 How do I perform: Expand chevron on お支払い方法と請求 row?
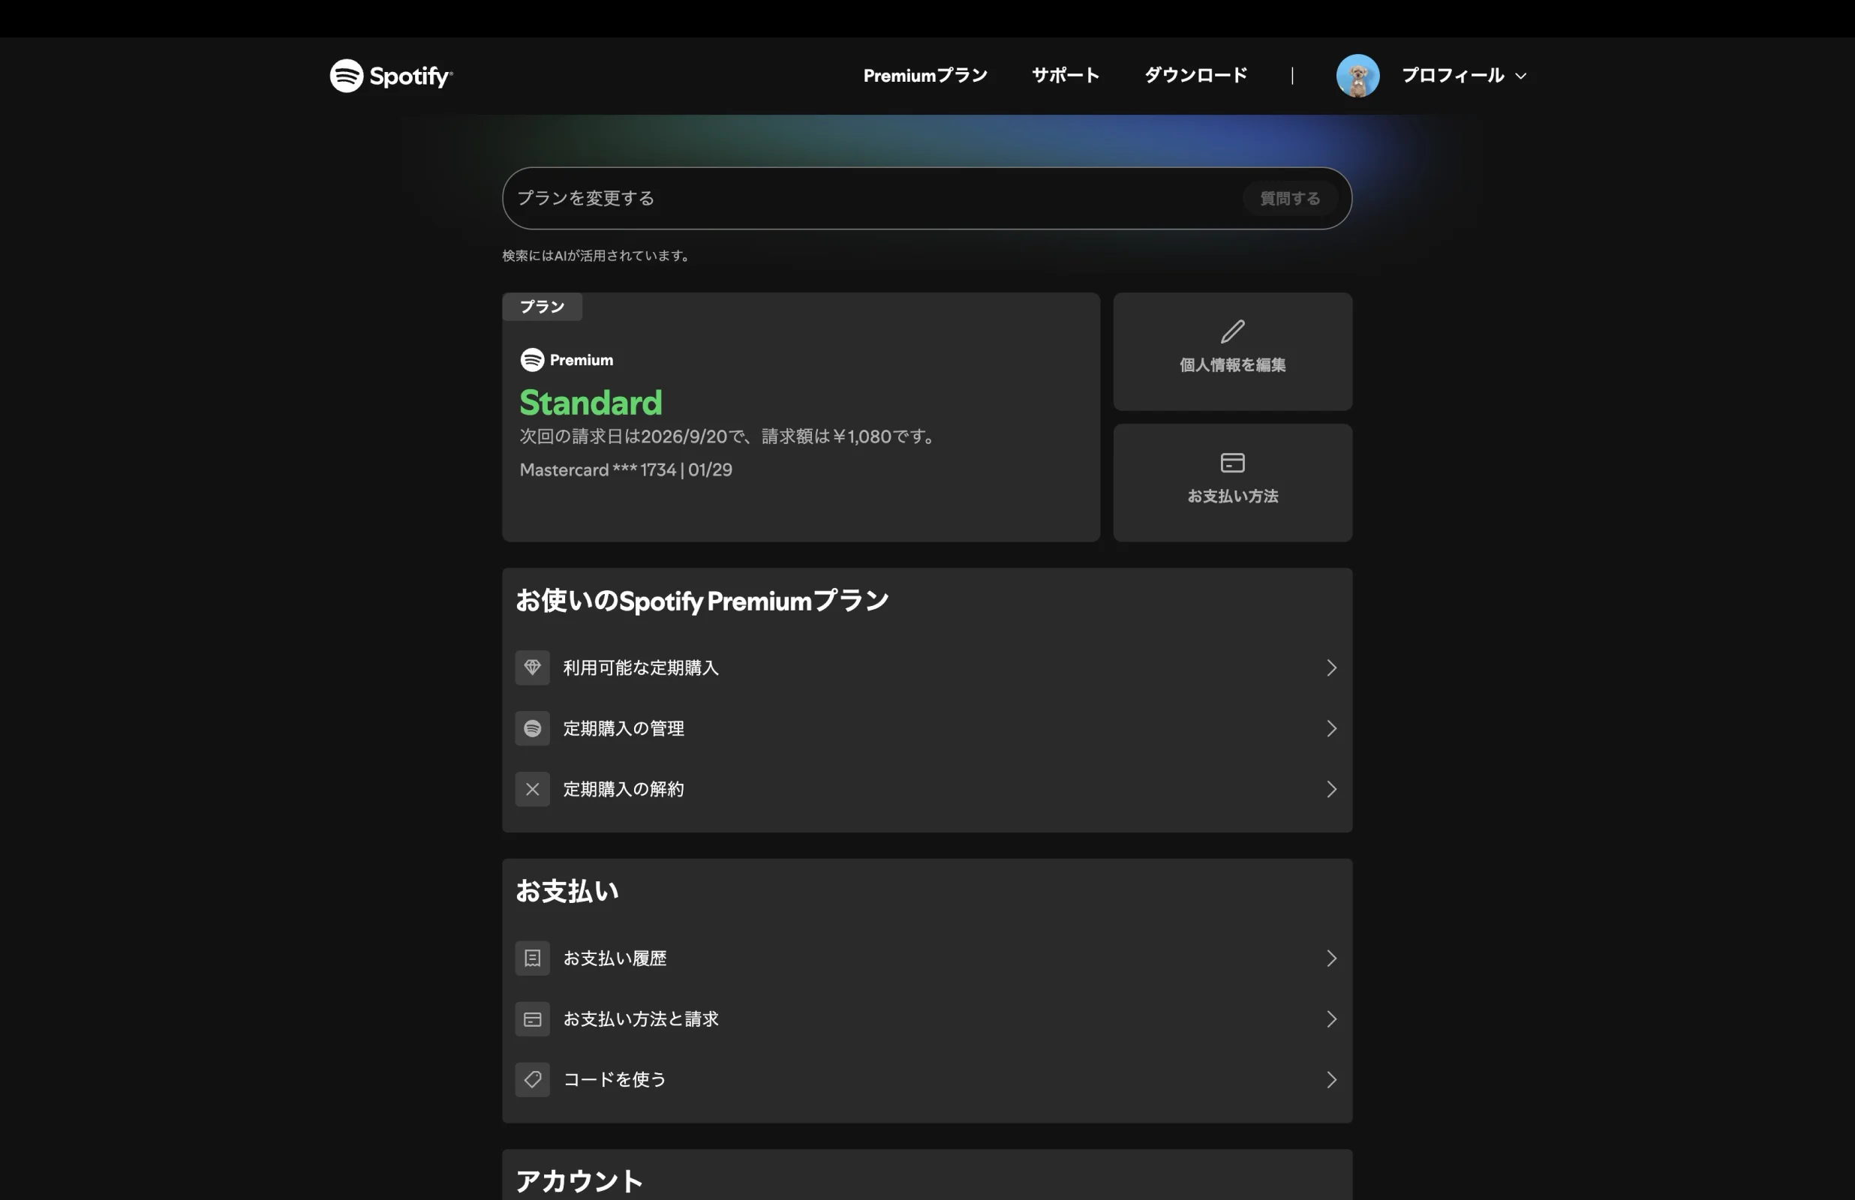pyautogui.click(x=1331, y=1019)
